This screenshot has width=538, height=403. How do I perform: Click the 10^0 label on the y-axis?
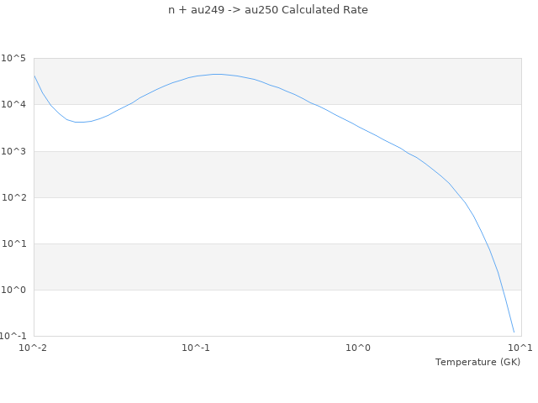pyautogui.click(x=14, y=290)
